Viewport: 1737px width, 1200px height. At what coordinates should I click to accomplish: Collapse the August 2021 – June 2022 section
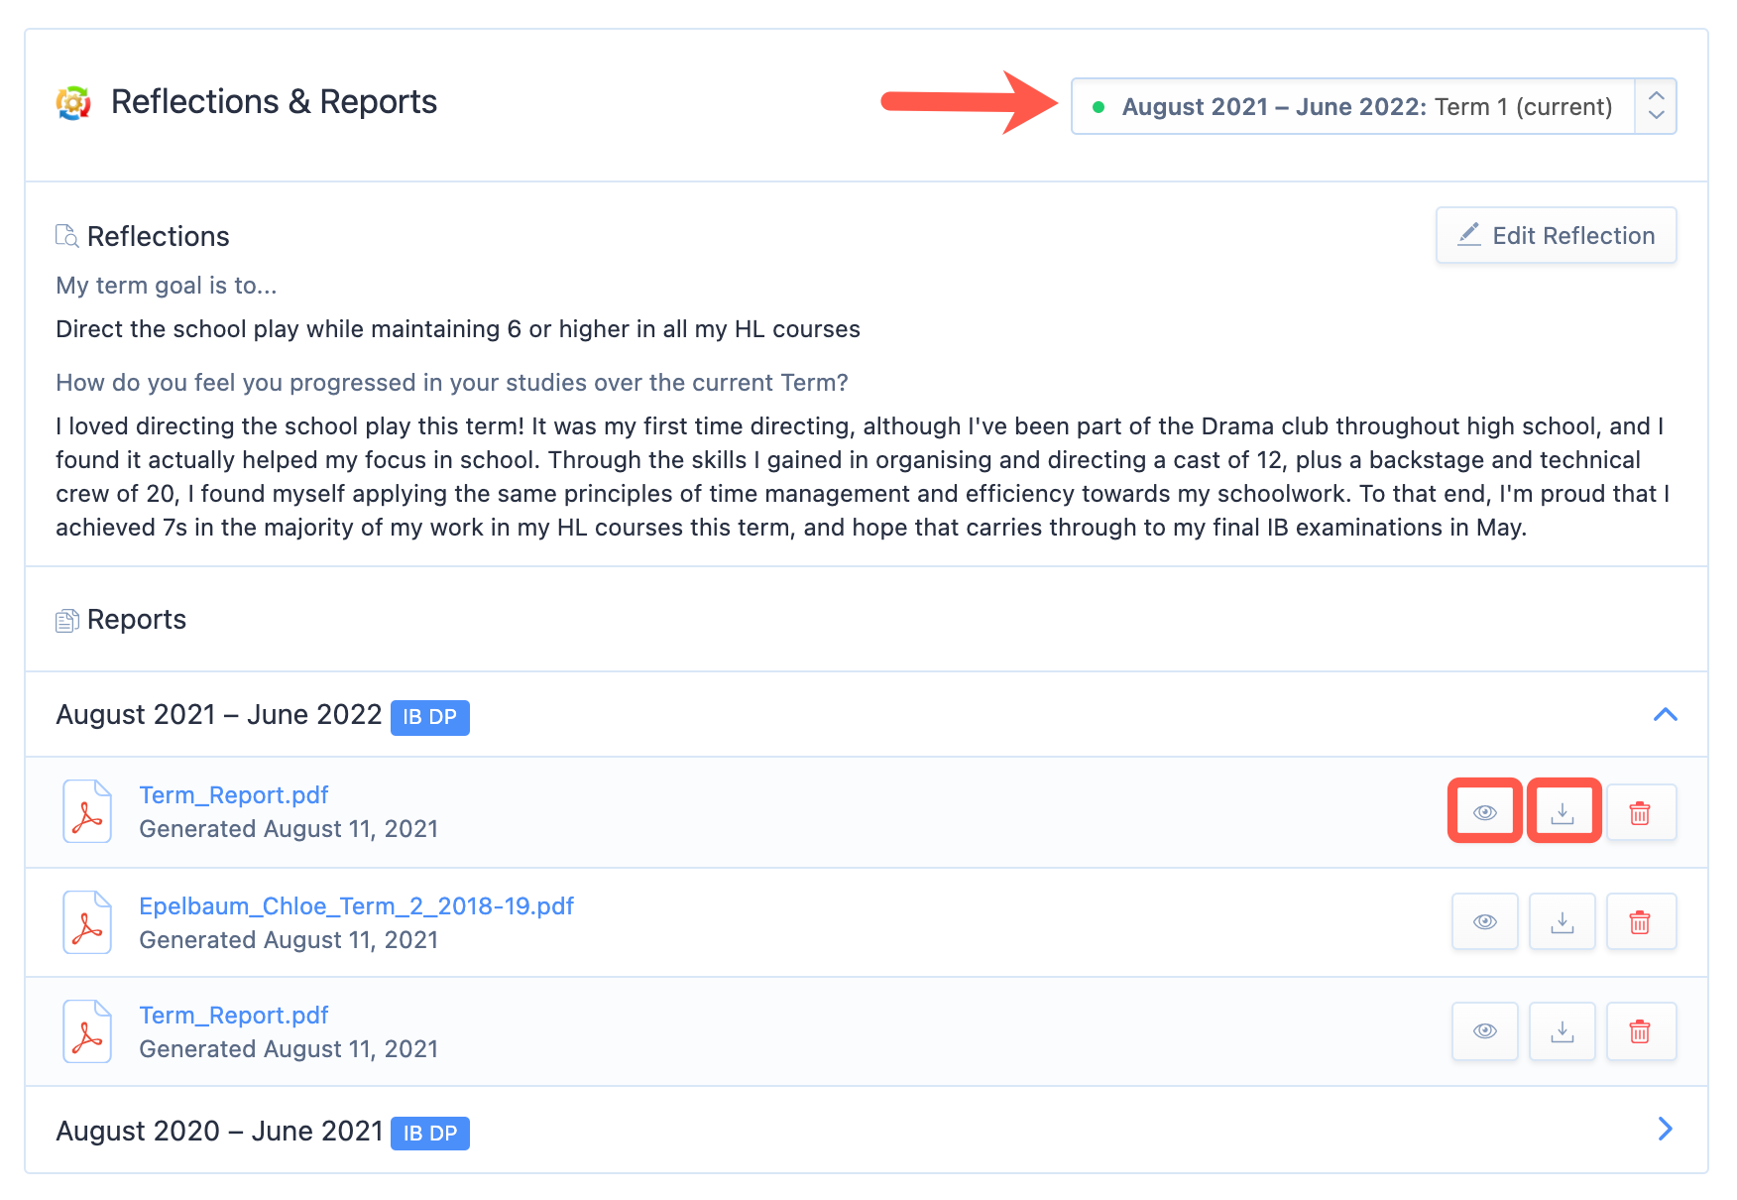point(1665,715)
